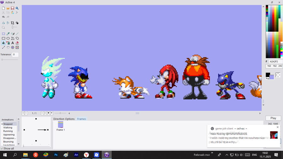283x159 pixels.
Task: Go to the last frame
Action: [x=45, y=113]
